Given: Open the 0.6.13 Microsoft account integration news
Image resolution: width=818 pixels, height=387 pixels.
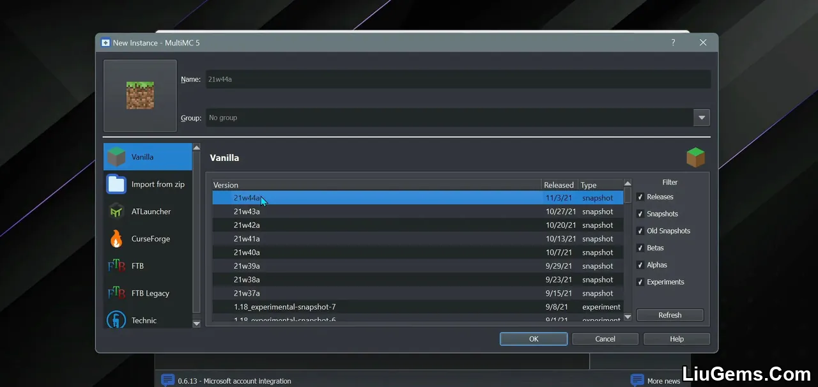Looking at the screenshot, I should [235, 381].
